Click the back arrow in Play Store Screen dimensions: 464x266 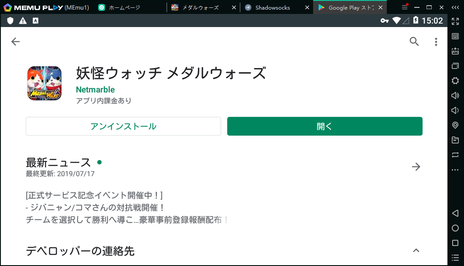point(15,41)
